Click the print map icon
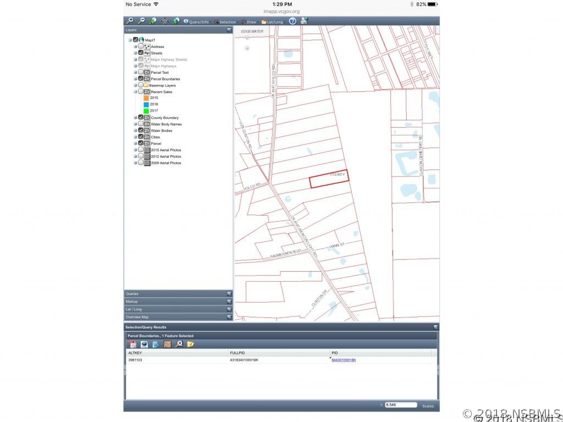Image resolution: width=563 pixels, height=422 pixels. (304, 21)
